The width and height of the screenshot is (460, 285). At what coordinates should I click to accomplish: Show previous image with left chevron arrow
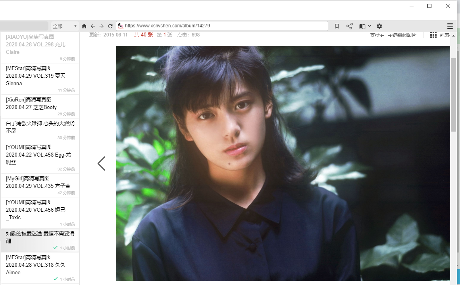102,163
